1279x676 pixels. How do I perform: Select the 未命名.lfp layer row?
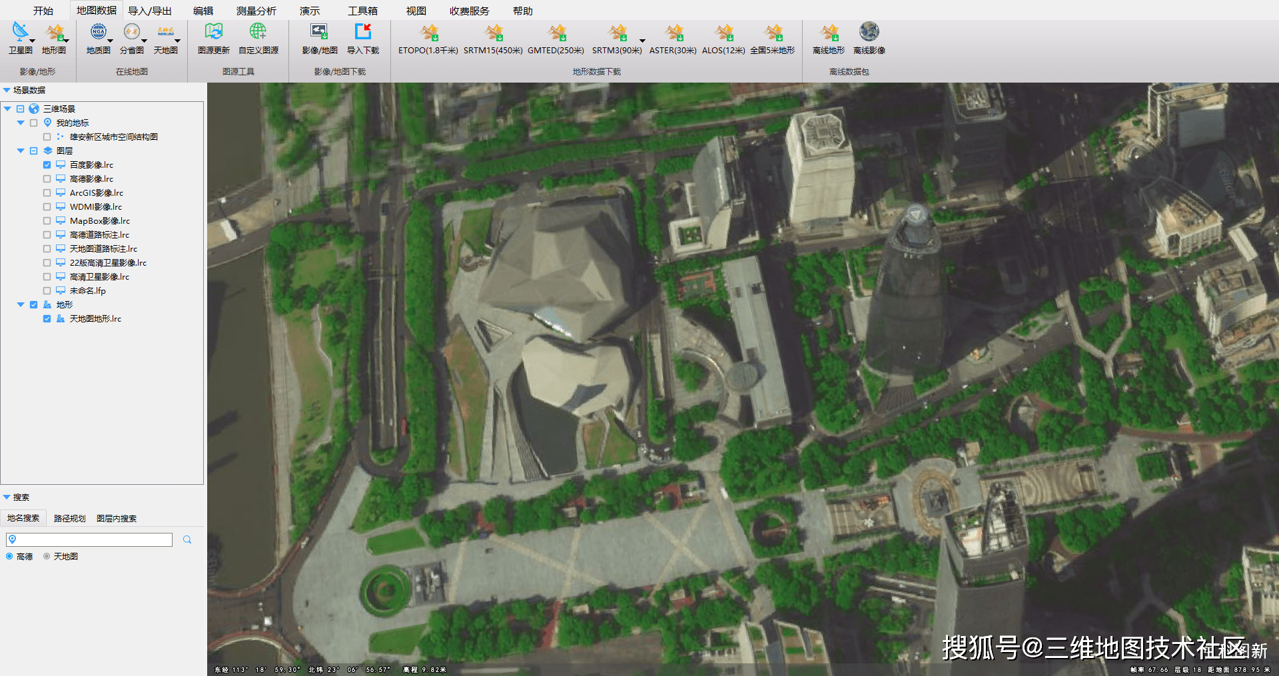[87, 290]
